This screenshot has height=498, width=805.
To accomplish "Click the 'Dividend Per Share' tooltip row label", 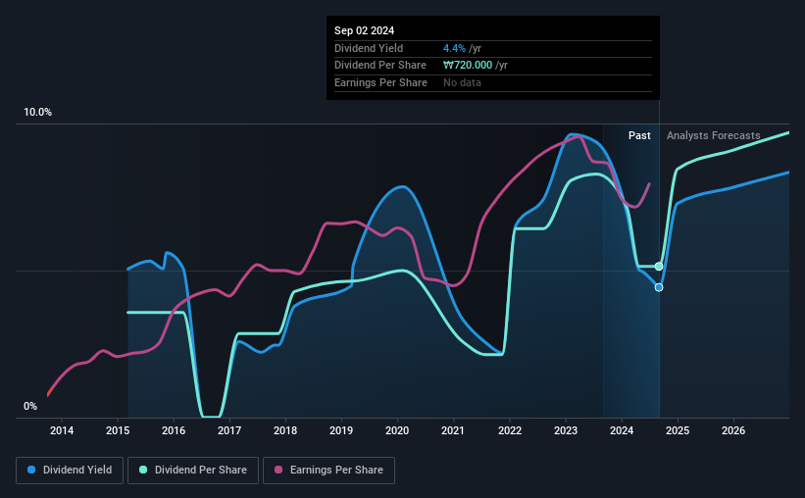I will tap(379, 66).
